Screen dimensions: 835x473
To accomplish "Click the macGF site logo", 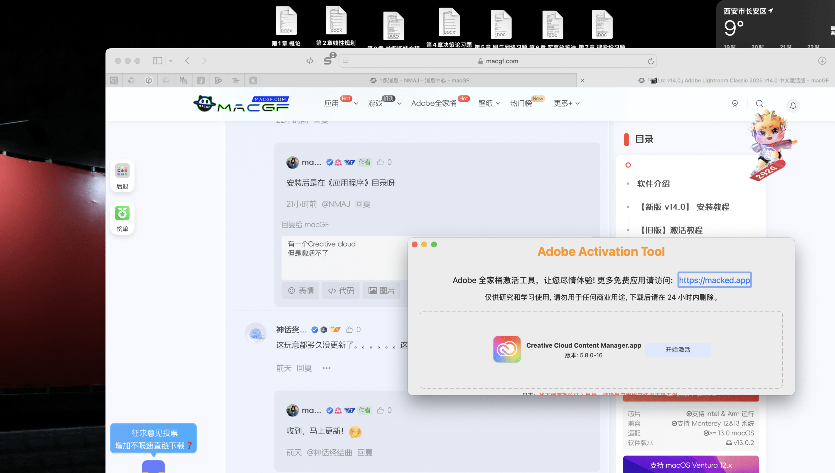I will [x=241, y=103].
